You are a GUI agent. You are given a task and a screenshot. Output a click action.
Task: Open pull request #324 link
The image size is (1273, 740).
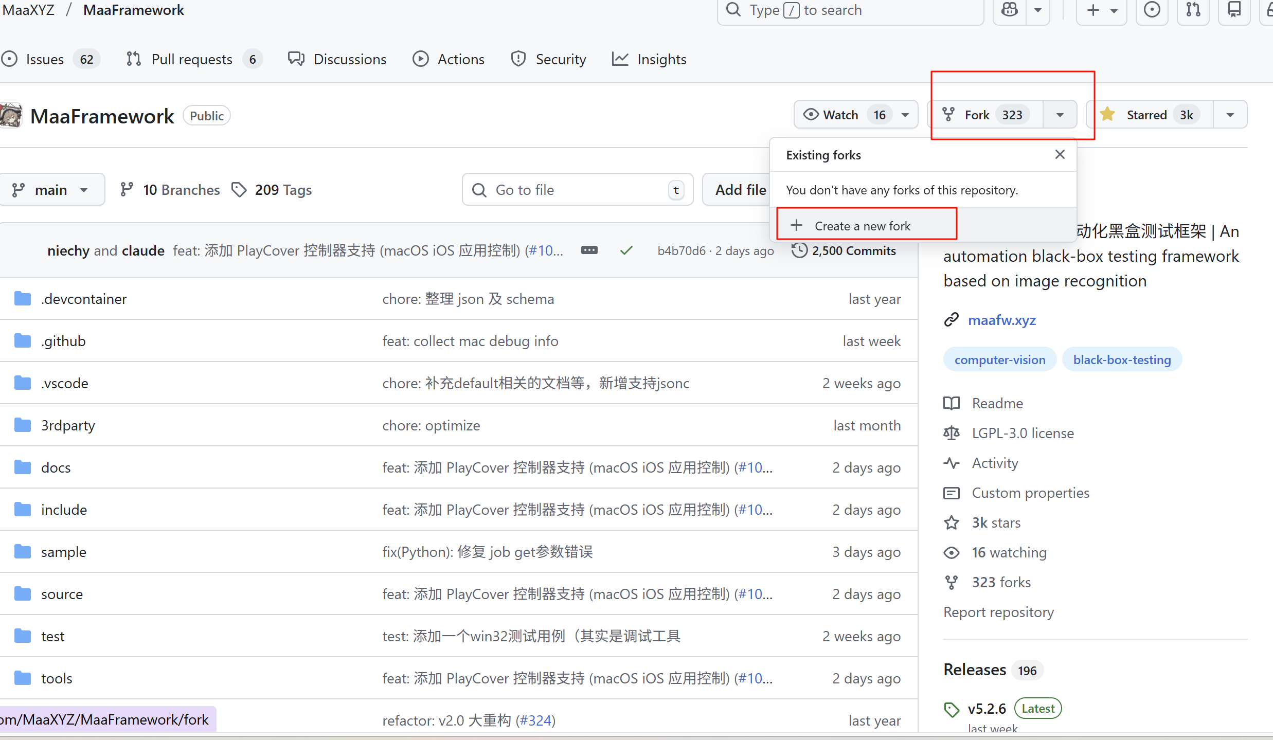535,720
